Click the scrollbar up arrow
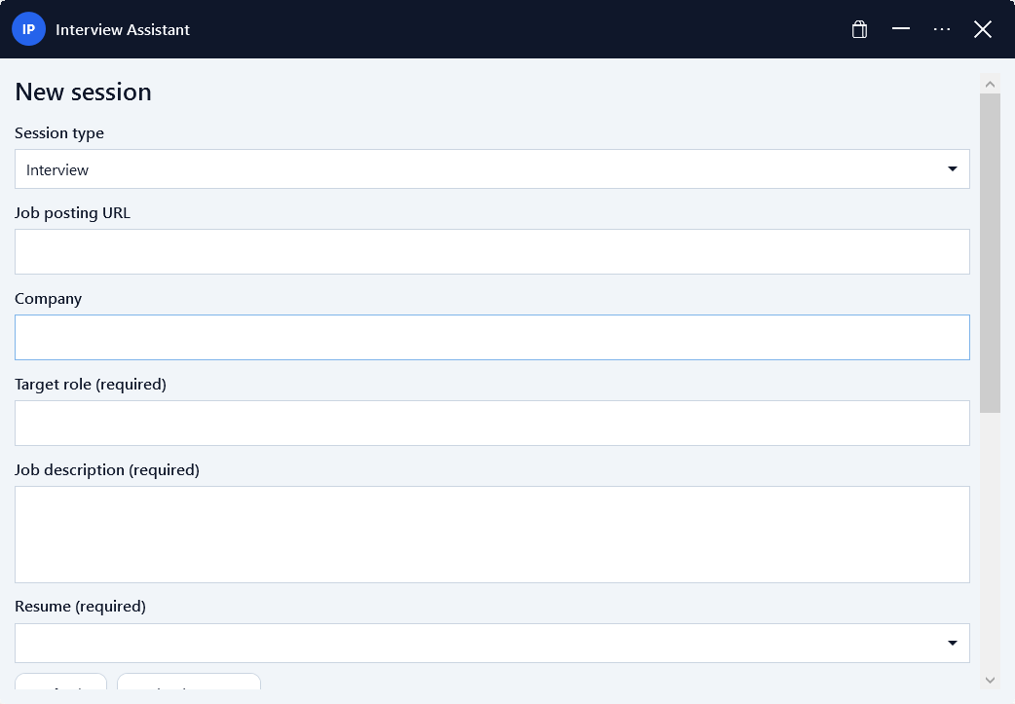Viewport: 1015px width, 704px height. pos(990,84)
